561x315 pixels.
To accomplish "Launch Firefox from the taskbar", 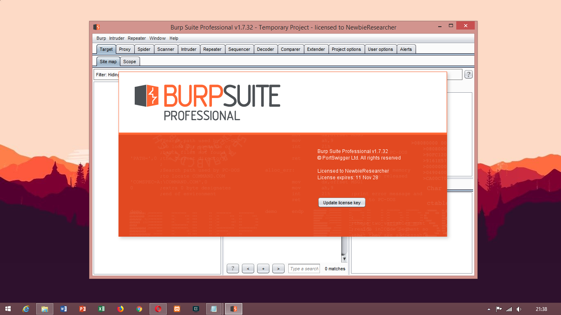I will (x=120, y=309).
